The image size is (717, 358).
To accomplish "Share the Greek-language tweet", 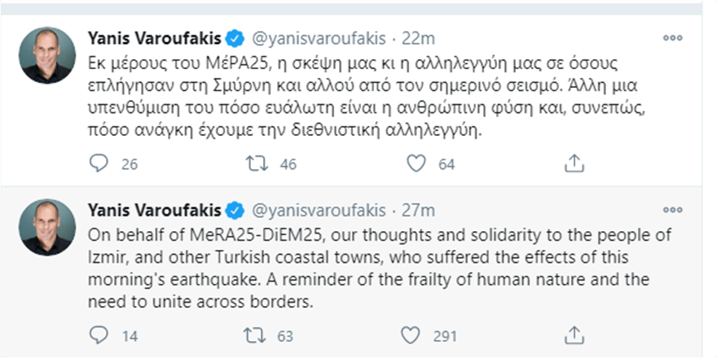I will tap(575, 164).
